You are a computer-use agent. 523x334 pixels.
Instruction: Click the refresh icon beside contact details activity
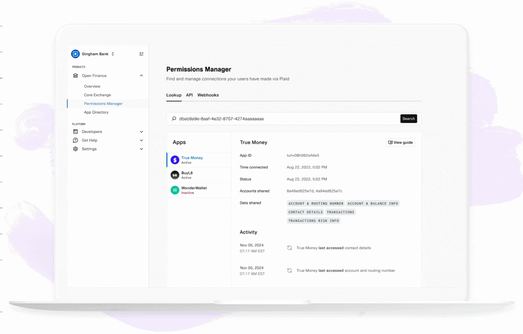290,248
